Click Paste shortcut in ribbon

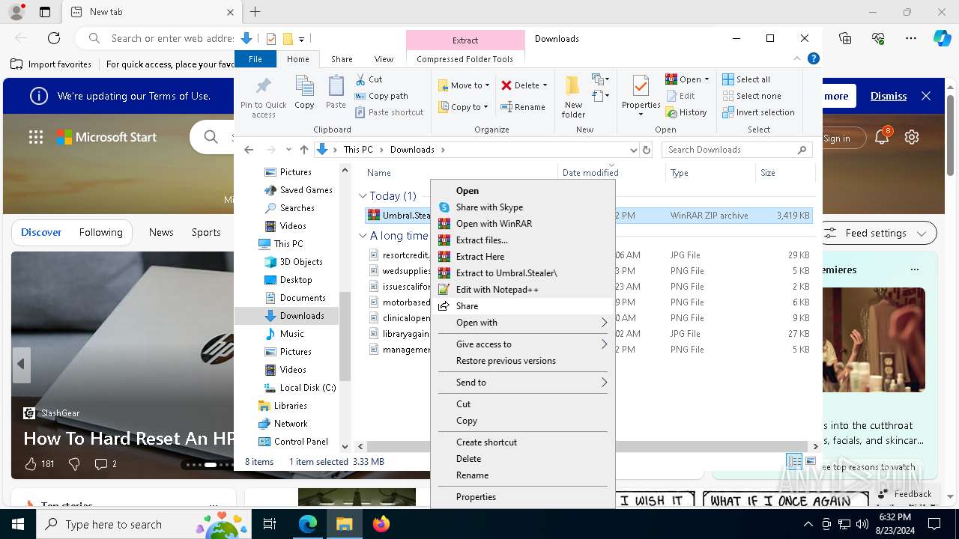pyautogui.click(x=390, y=112)
